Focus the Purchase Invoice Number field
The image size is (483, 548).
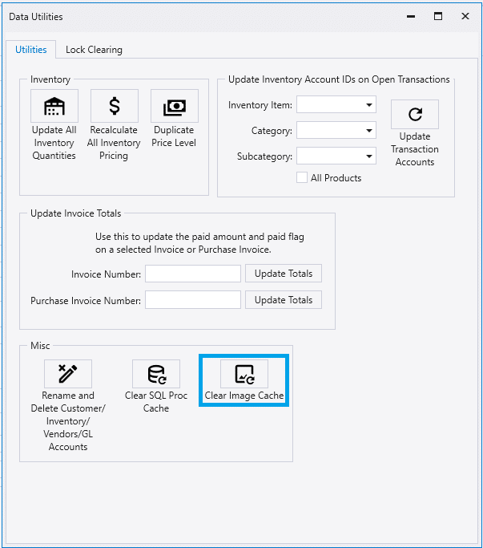(x=193, y=300)
